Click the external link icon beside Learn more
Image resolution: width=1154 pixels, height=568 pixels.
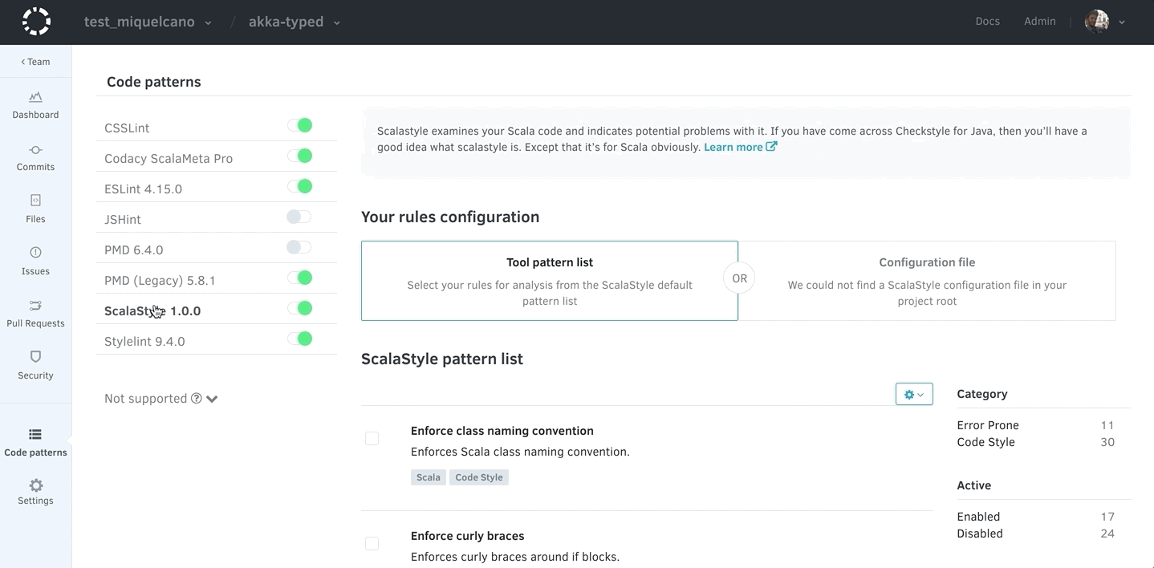[x=771, y=147]
